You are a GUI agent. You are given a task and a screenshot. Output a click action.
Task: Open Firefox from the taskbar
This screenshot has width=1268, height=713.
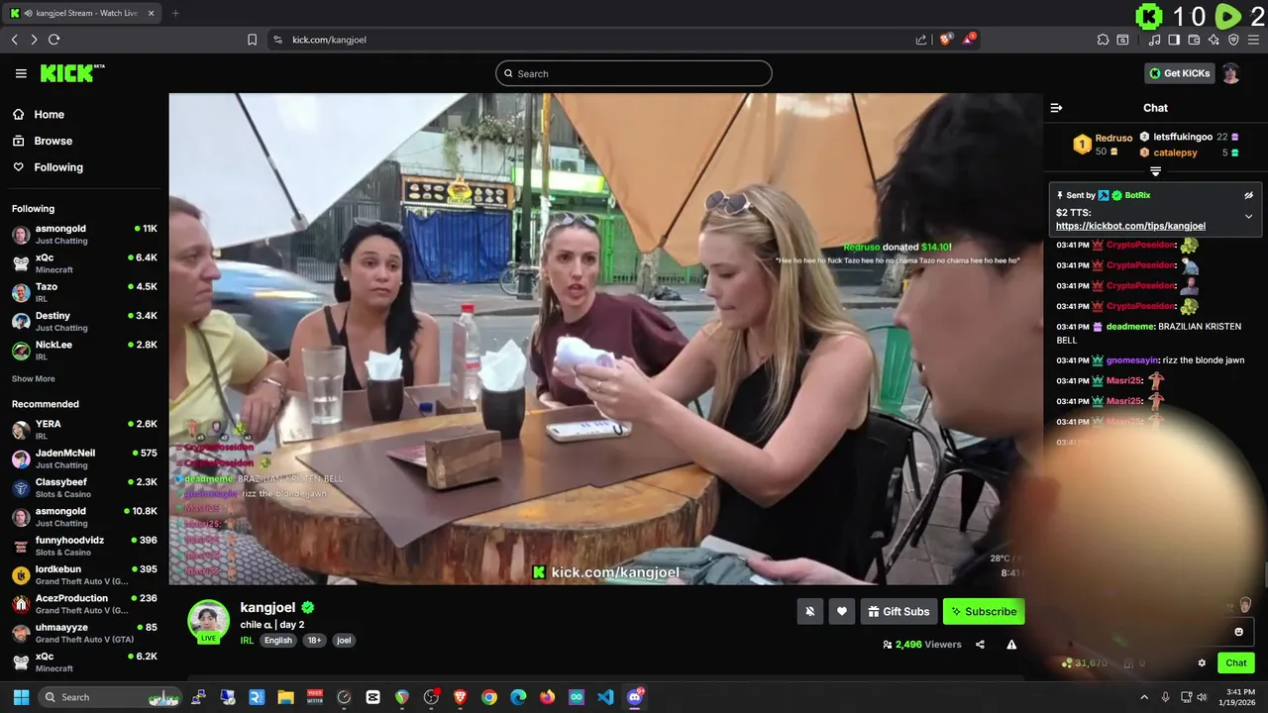pos(548,697)
